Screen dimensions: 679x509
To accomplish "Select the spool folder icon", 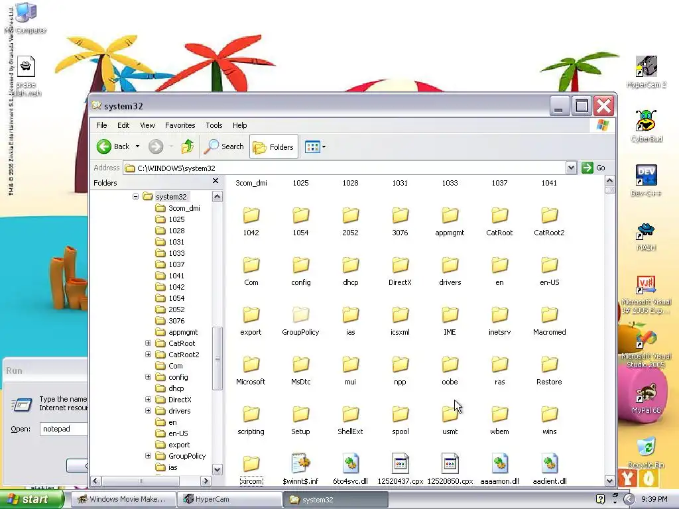I will (400, 414).
